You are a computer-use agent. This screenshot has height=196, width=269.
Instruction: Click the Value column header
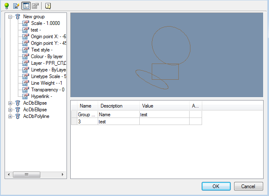coord(148,106)
